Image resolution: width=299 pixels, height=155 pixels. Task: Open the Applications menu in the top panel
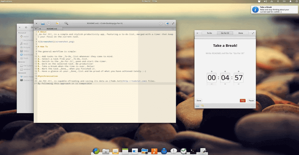(6, 1)
